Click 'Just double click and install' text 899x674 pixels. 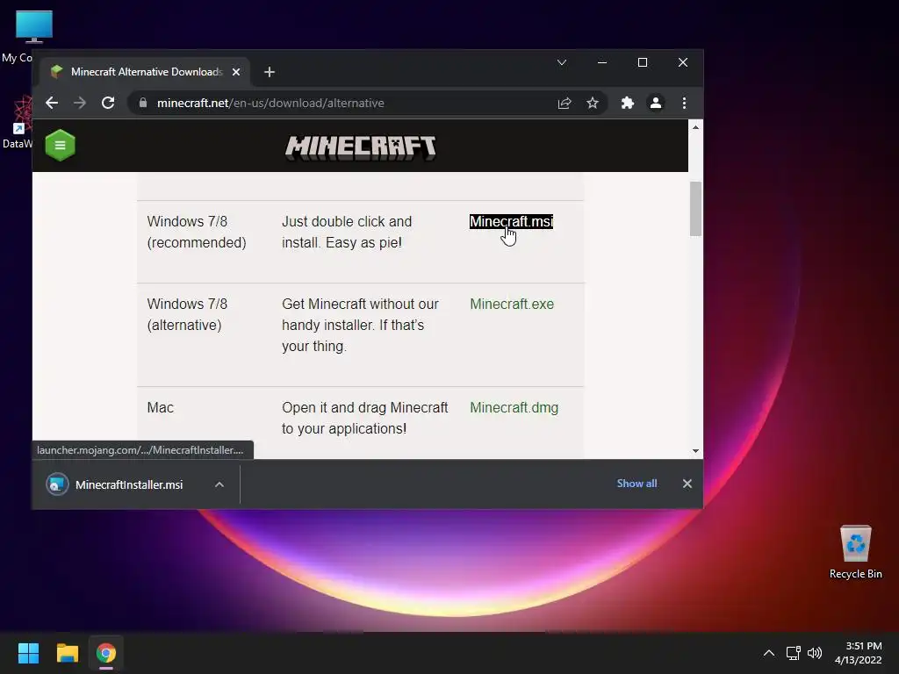(347, 232)
